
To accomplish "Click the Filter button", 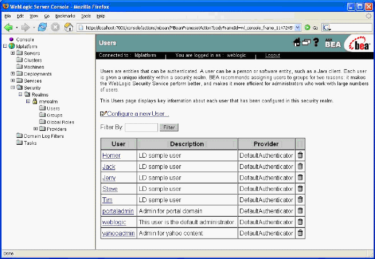I will [x=169, y=127].
